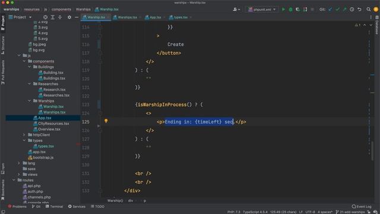Switch to the types.tsx editor tab
380x214 pixels.
pos(180,17)
